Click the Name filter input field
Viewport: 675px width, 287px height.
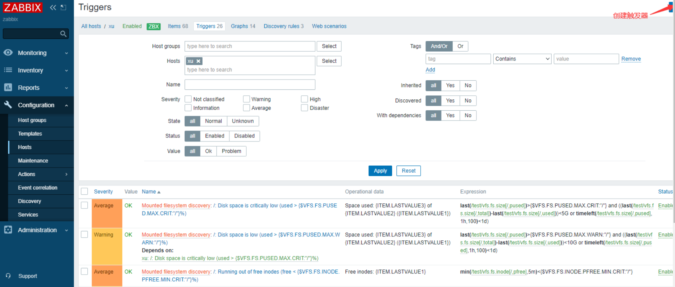(x=250, y=85)
